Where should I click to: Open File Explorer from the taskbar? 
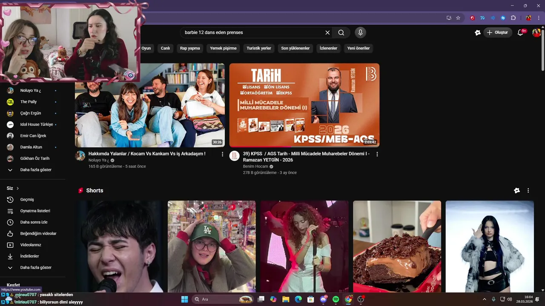coord(286,299)
